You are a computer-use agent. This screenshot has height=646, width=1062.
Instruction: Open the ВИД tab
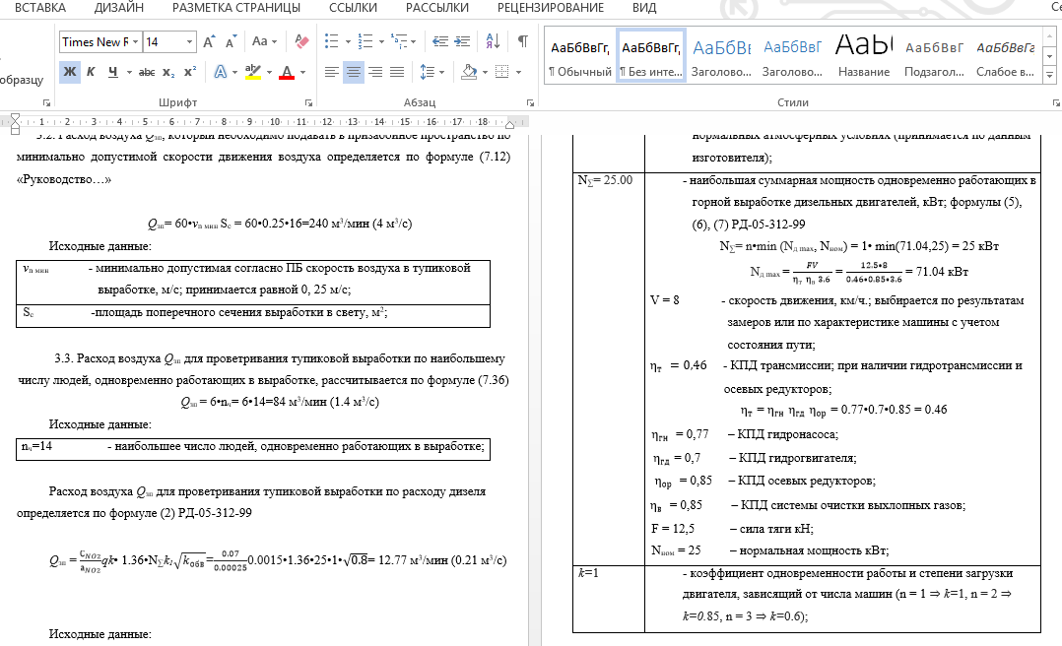click(x=644, y=8)
